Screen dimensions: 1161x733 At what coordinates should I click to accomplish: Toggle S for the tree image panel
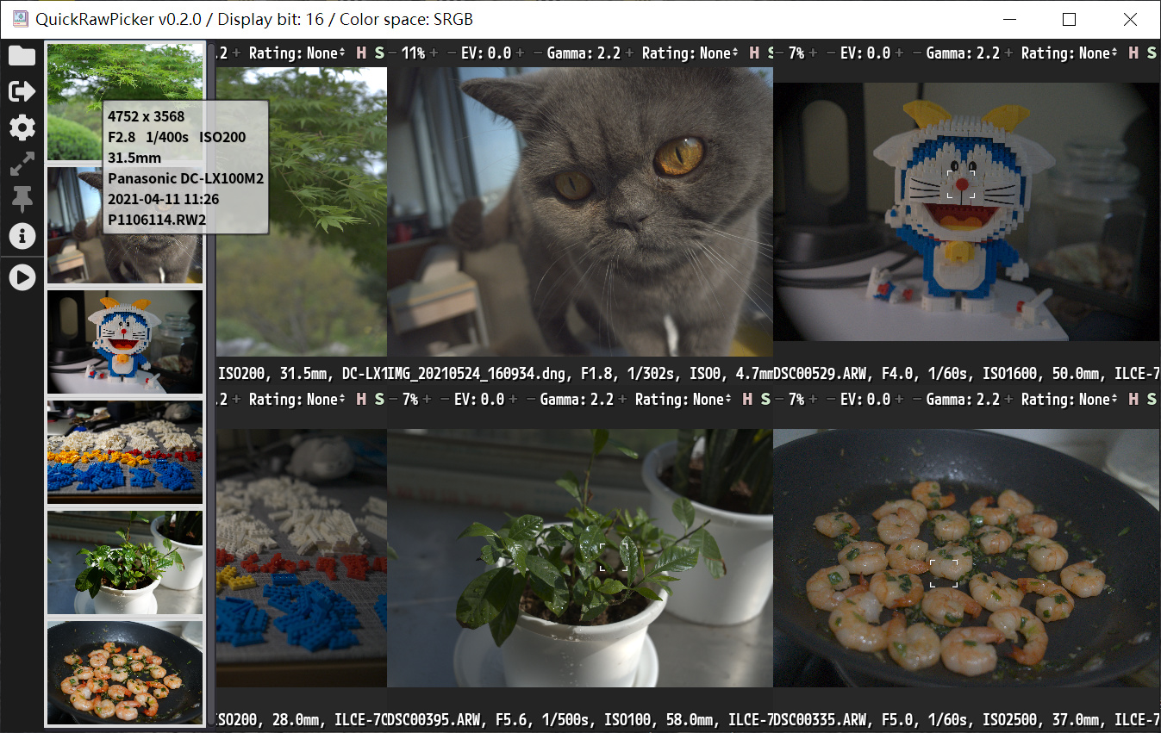[x=379, y=53]
